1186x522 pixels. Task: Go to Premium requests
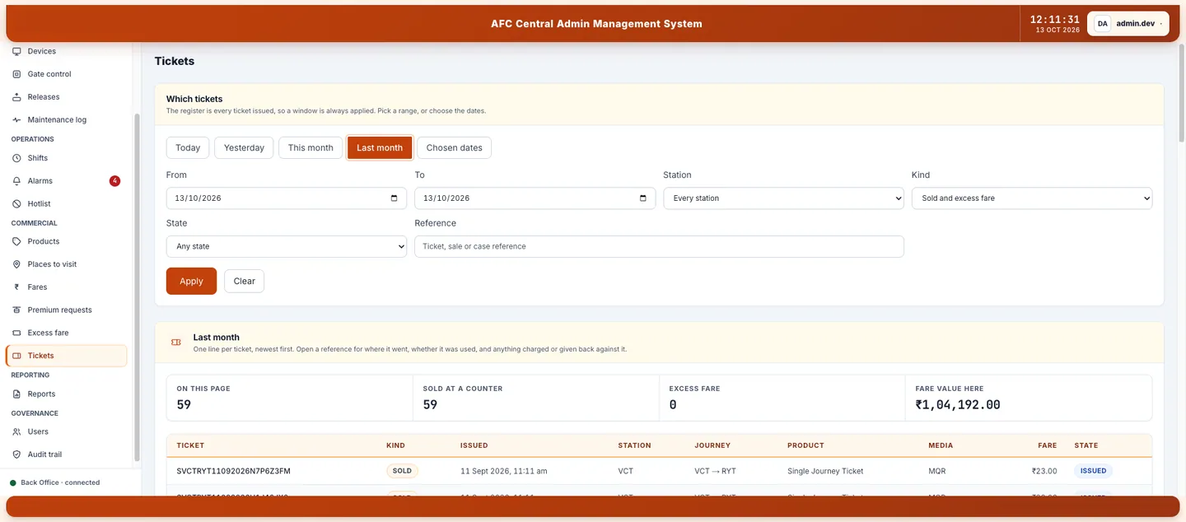coord(66,310)
